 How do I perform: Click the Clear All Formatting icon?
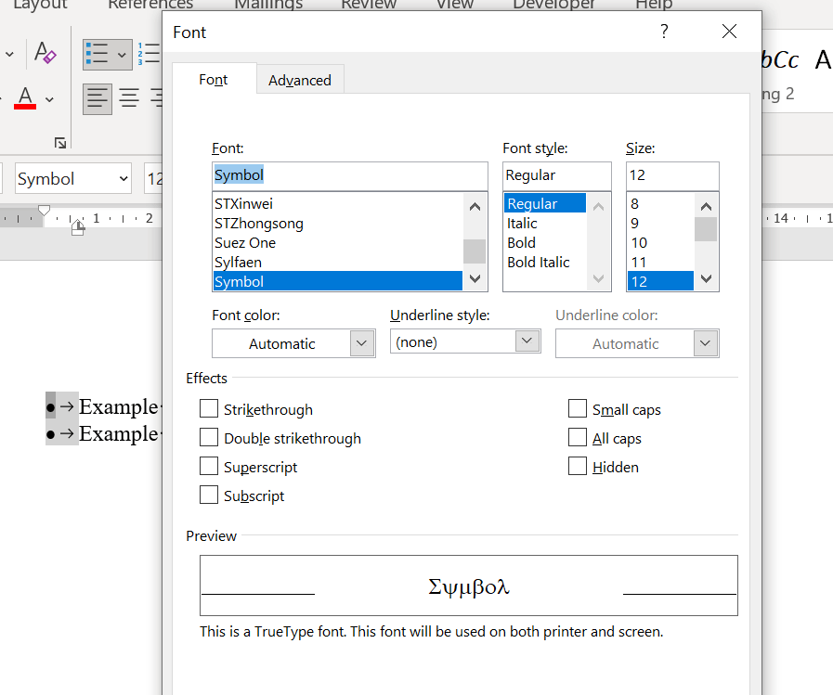pyautogui.click(x=45, y=53)
